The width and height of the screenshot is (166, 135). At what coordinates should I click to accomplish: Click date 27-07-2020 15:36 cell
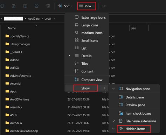coord(78,99)
